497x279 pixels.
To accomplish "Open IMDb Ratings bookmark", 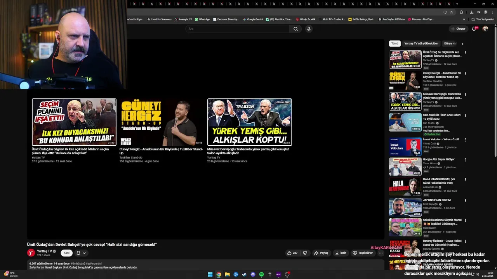I will click(x=361, y=19).
